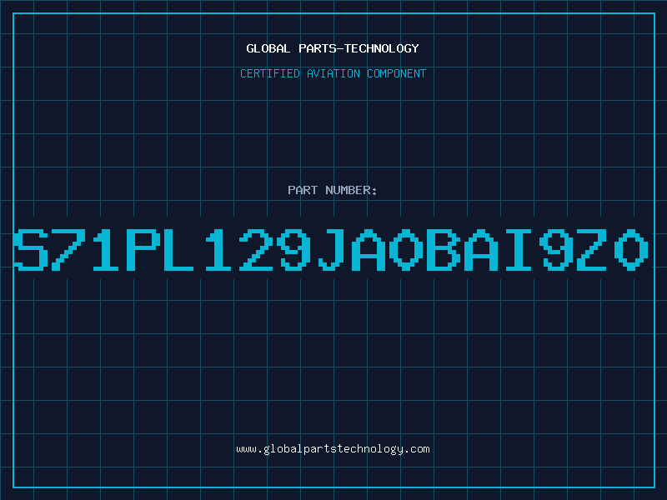Screen dimensions: 667x500
Task: Click the GLOBAL PARTS-TECHNOLOGY heading
Action: pos(333,48)
